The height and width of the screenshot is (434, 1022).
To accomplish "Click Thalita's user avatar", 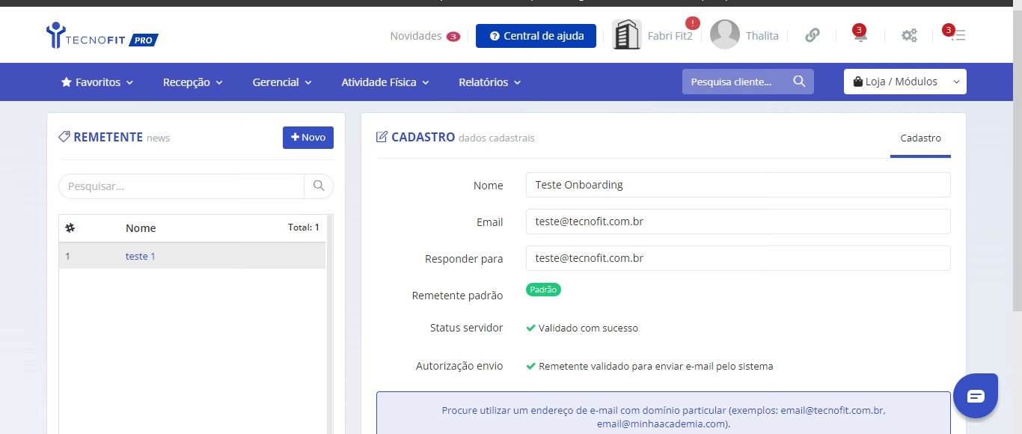I will (x=724, y=35).
